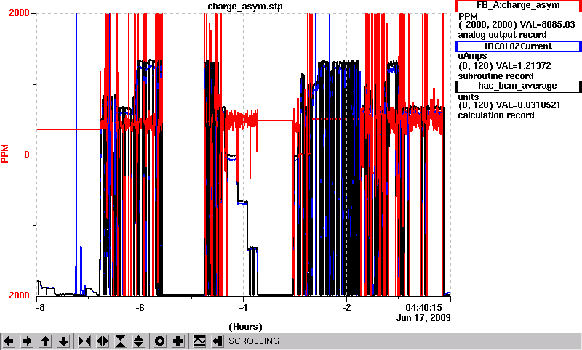Pan the graph up with the up arrow
This screenshot has height=350, width=582.
coord(46,341)
